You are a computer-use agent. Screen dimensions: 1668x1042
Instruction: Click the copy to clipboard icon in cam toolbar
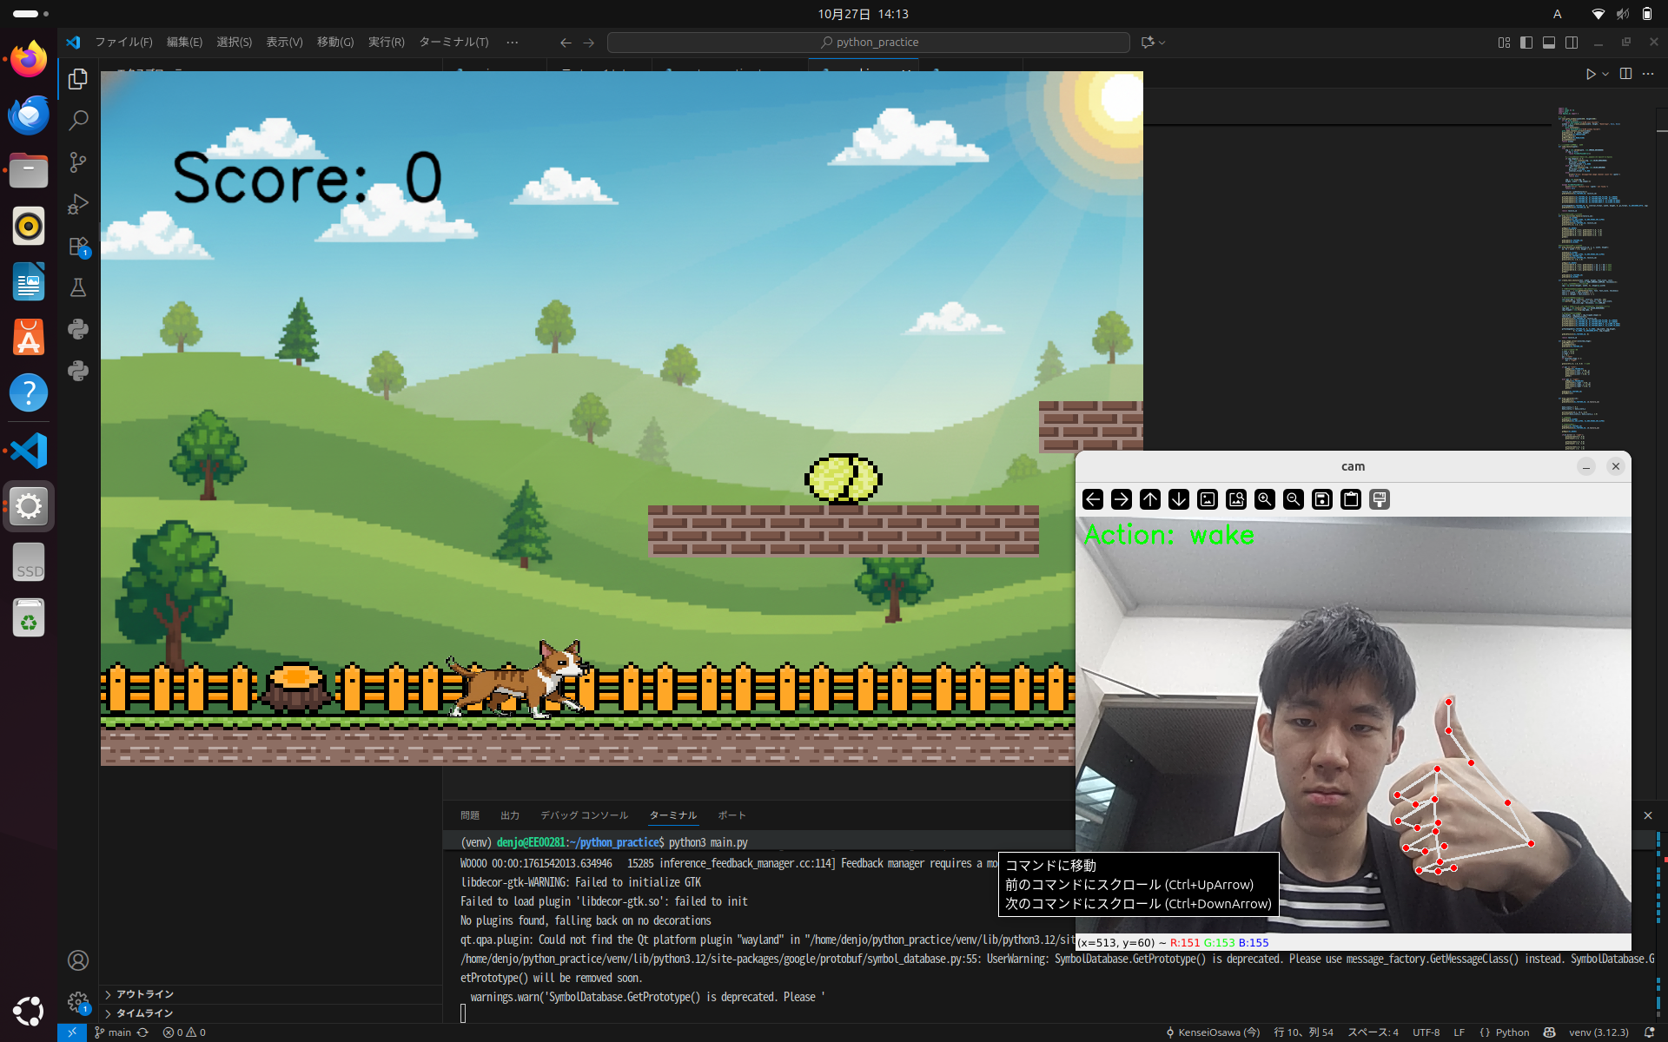pyautogui.click(x=1351, y=499)
